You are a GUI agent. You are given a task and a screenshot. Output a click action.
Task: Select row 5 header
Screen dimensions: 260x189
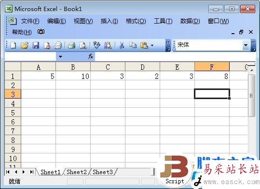click(x=13, y=113)
